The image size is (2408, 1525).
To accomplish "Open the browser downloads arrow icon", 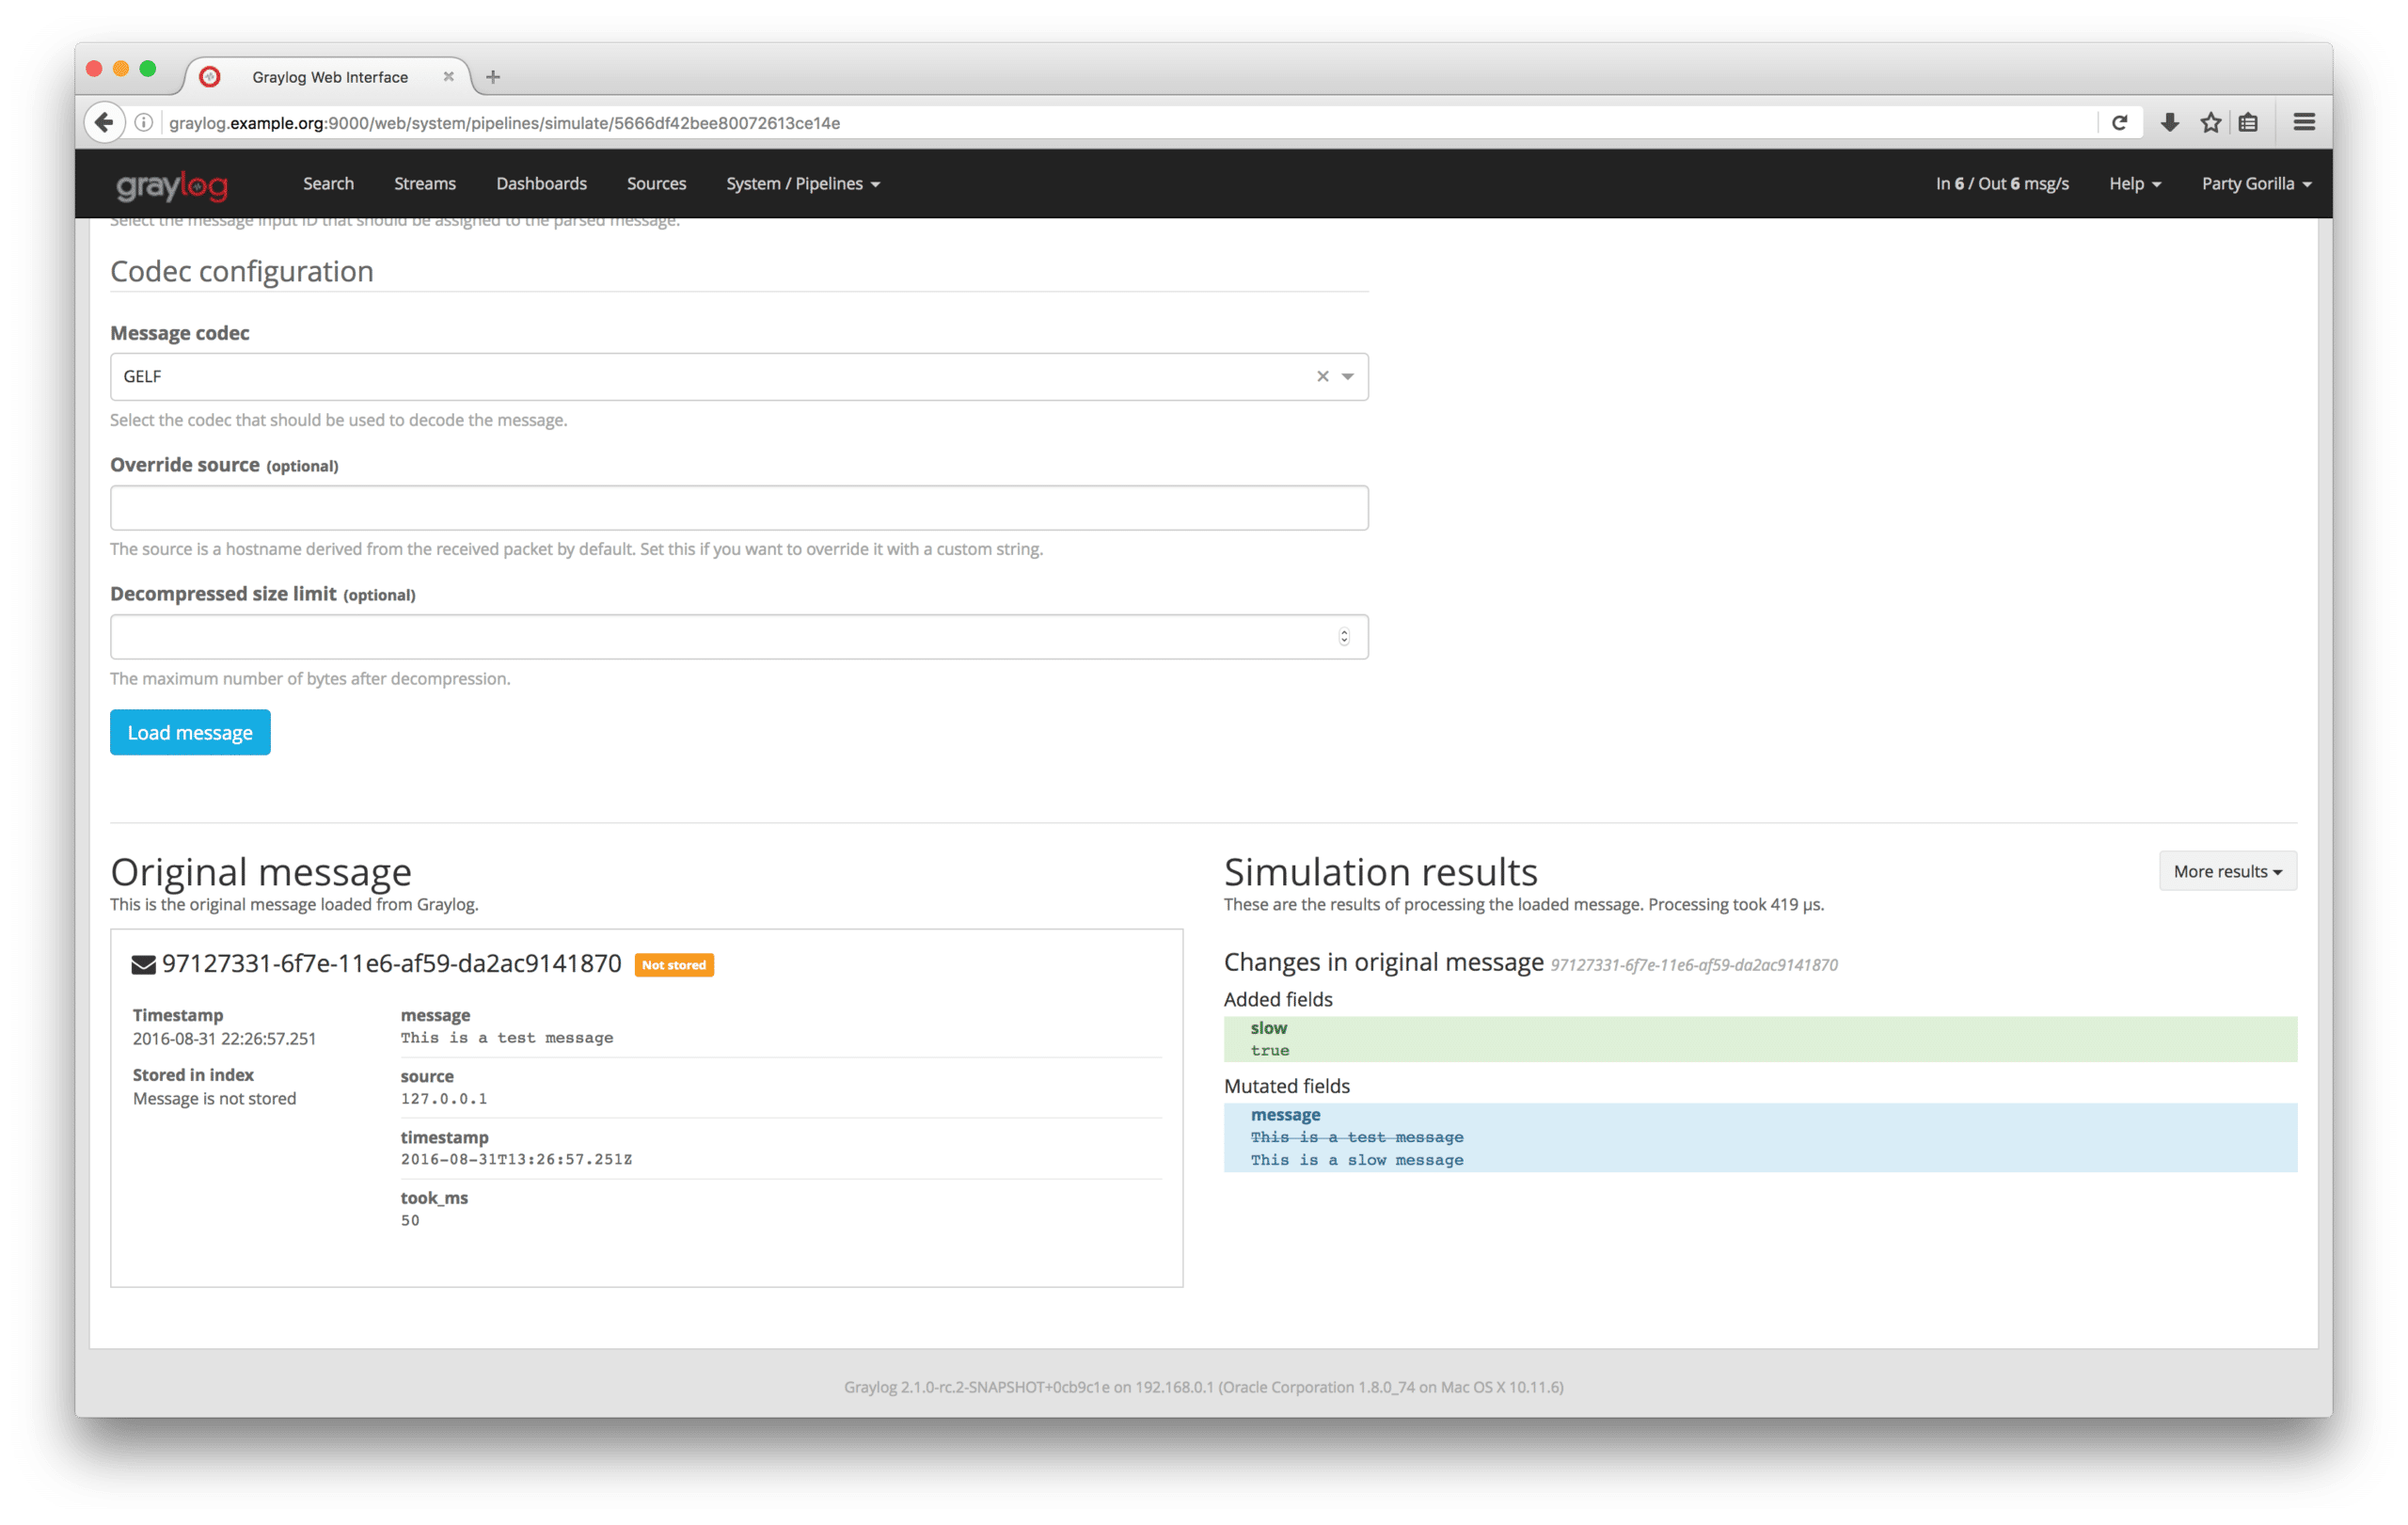I will (2169, 122).
